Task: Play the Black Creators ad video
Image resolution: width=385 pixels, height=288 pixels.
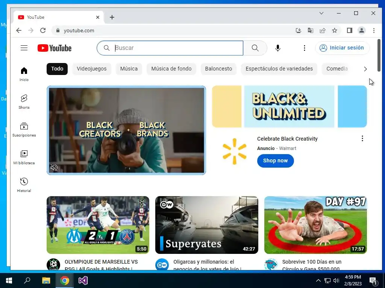Action: 126,130
